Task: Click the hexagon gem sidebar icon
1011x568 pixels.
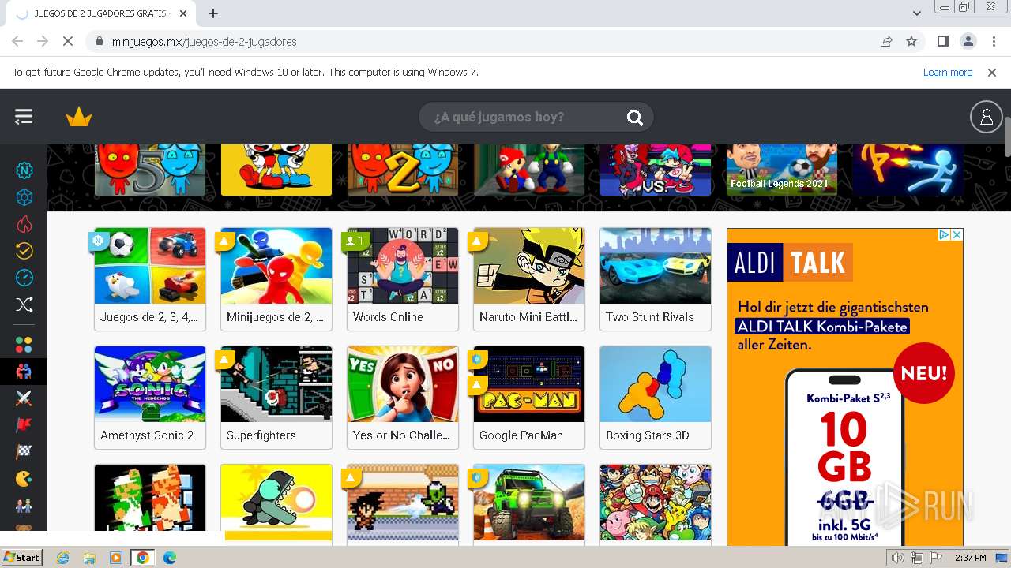Action: click(24, 197)
